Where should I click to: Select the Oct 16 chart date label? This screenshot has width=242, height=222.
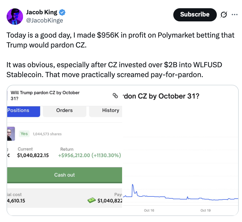(x=149, y=210)
